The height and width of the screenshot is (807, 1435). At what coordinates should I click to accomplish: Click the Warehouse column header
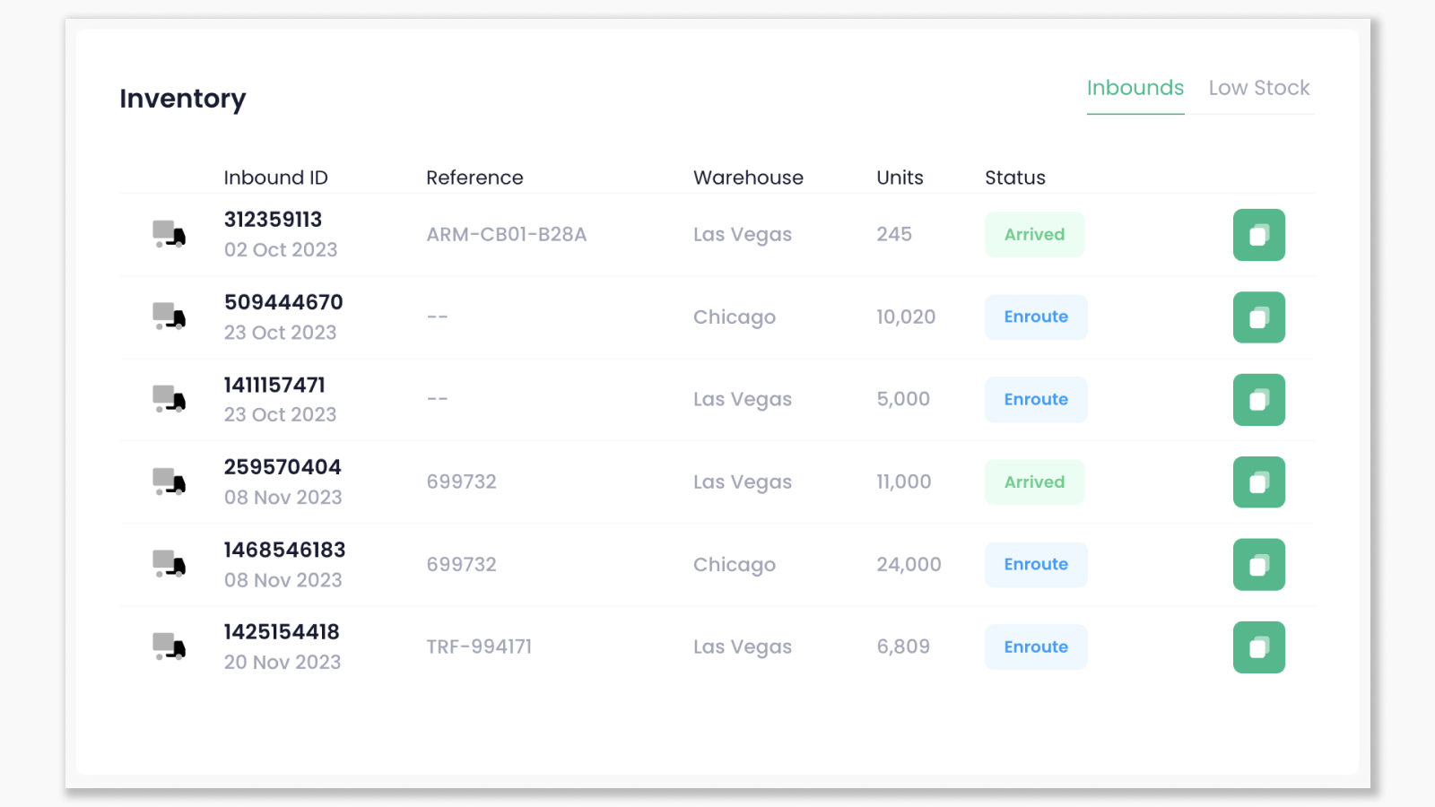[748, 178]
